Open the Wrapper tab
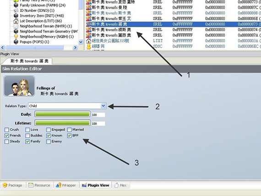 pos(66,185)
